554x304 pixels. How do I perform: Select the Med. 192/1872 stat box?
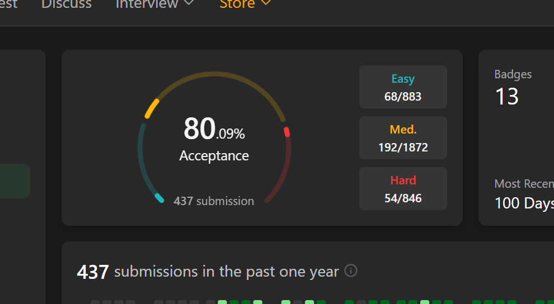pos(403,138)
